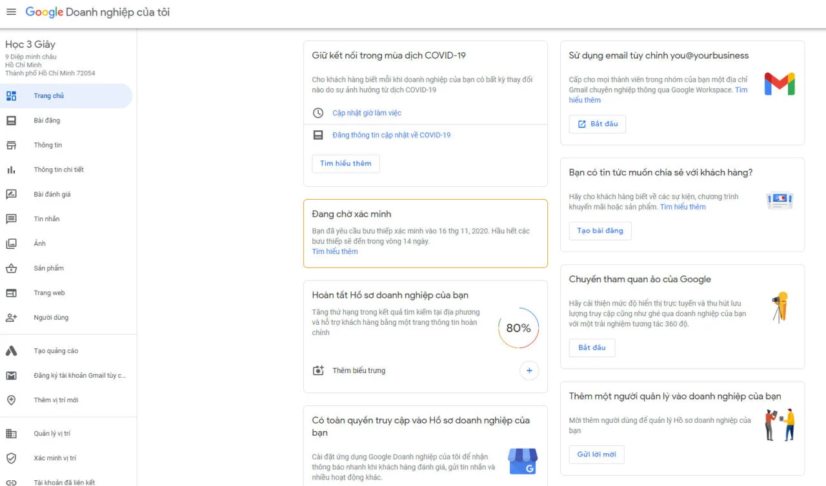Click the Cập nhật giờ làm việc link

click(x=367, y=113)
